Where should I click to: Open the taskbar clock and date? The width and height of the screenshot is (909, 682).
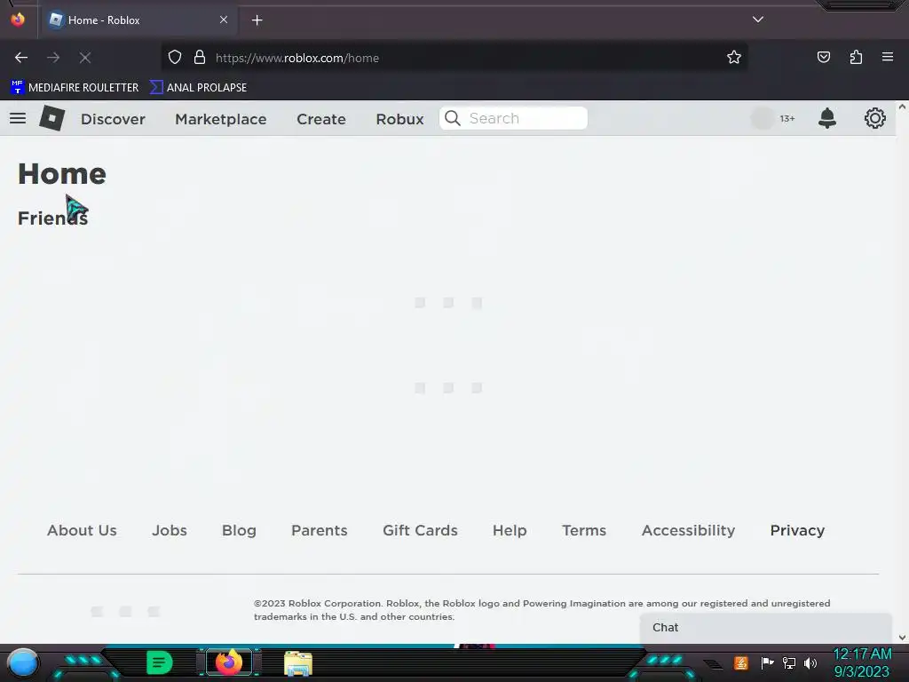[x=862, y=662]
